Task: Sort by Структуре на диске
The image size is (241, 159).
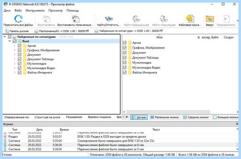Action: click(47, 117)
